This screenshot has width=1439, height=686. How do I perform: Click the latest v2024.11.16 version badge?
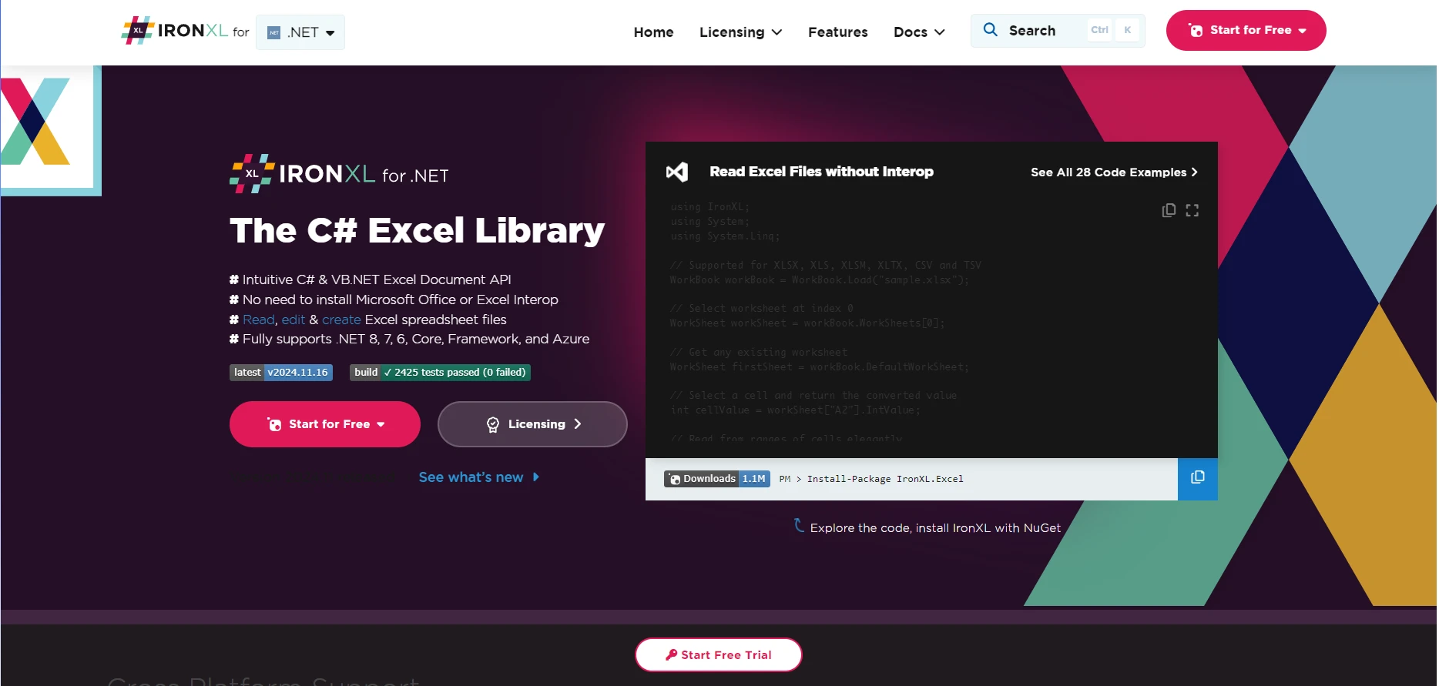coord(281,373)
